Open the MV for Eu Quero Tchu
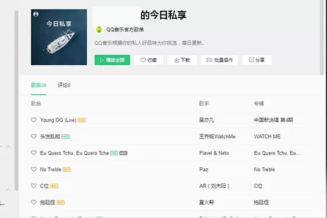Image resolution: width=327 pixels, height=218 pixels. [124, 153]
